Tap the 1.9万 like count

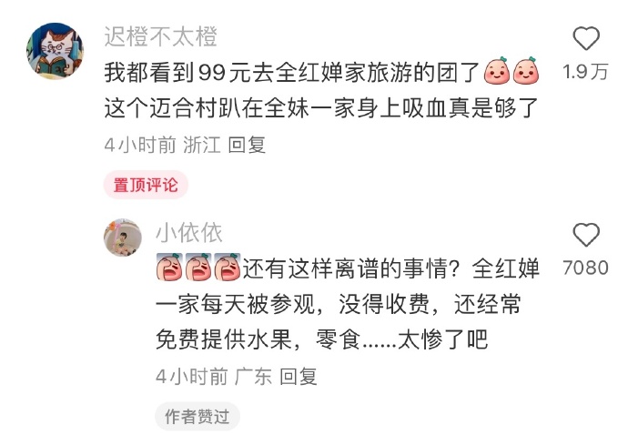pyautogui.click(x=585, y=72)
